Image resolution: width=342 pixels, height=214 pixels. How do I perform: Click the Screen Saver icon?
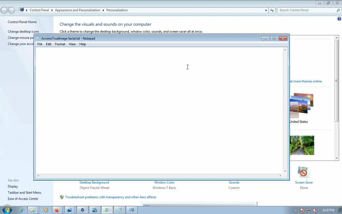(x=304, y=173)
